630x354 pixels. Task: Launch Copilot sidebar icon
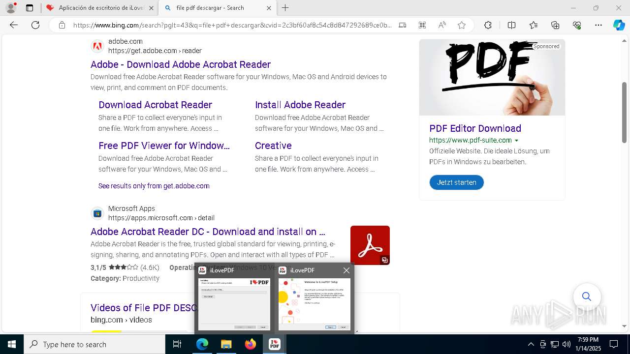tap(619, 25)
